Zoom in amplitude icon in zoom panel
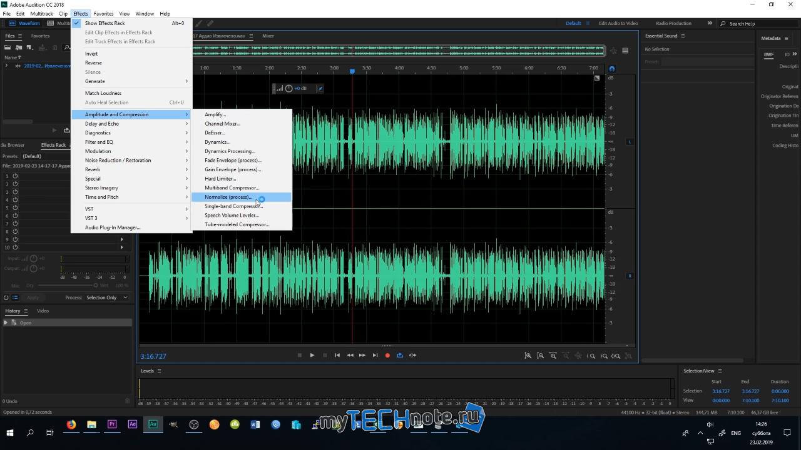Screen dimensions: 801x450 pyautogui.click(x=528, y=356)
